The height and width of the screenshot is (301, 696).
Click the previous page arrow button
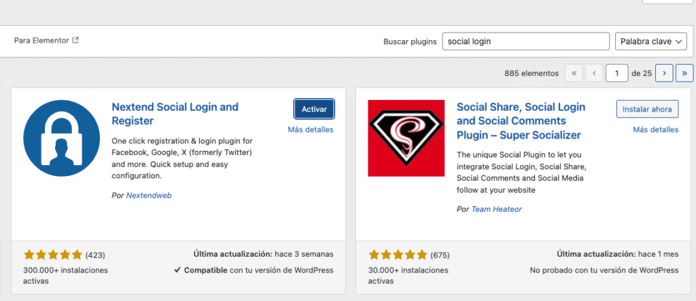(594, 73)
